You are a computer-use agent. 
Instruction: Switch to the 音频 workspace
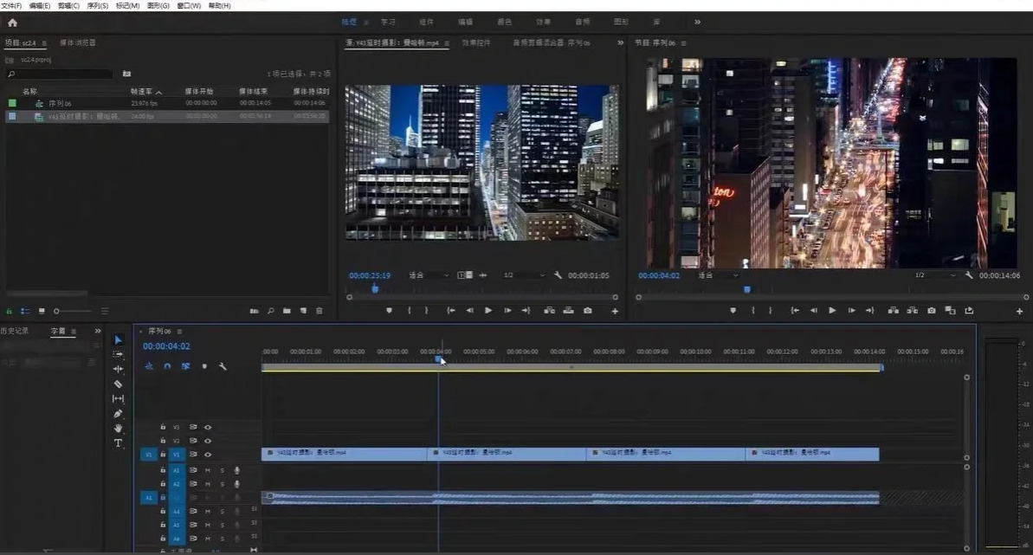pyautogui.click(x=583, y=23)
